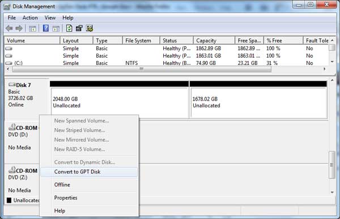Open the Help menu in the menu bar

pos(68,17)
